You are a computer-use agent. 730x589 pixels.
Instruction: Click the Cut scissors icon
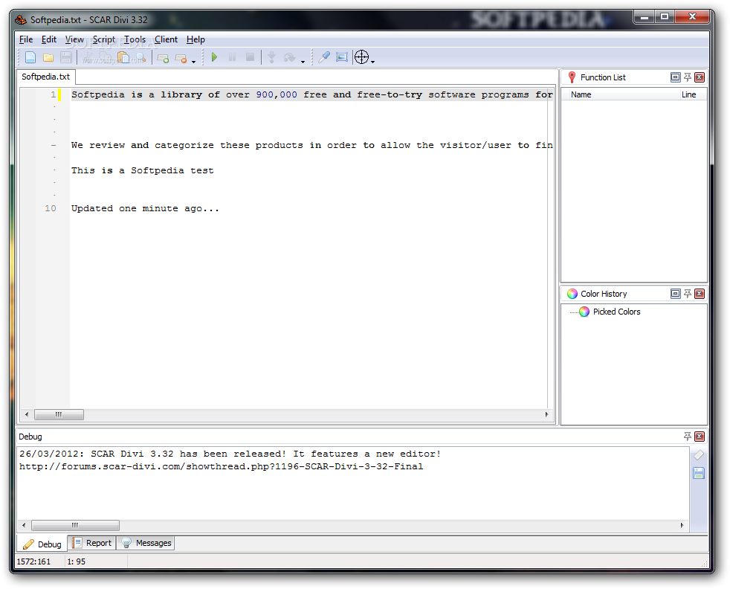pyautogui.click(x=88, y=57)
